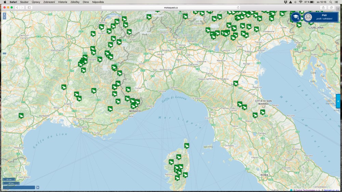Click the overview map toggle icon next to scale bar
Screen dimensions: 342x192
pos(38,187)
